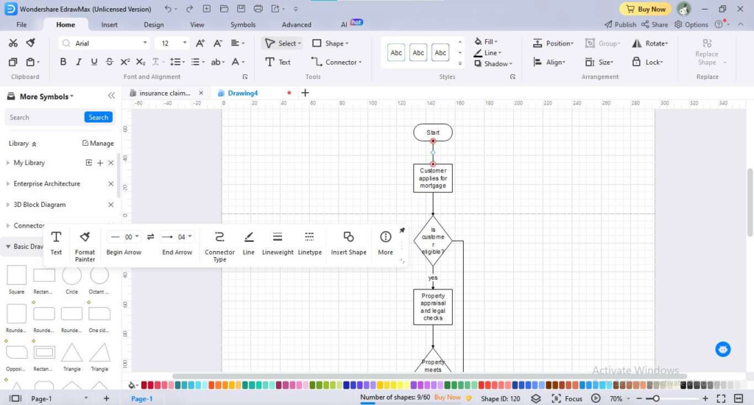Increase font size with A+ icon

click(x=200, y=43)
